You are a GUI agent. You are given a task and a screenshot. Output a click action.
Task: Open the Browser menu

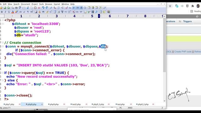point(49,4)
